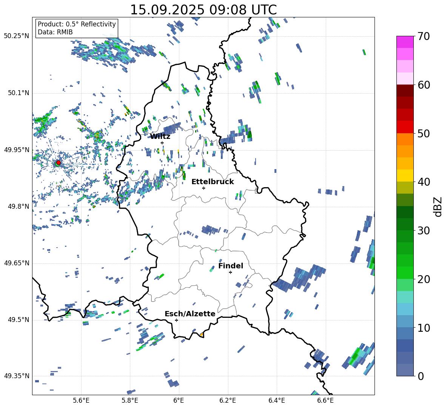Click the orange echo on southern Luxembourg border
The image size is (447, 408).
click(201, 334)
